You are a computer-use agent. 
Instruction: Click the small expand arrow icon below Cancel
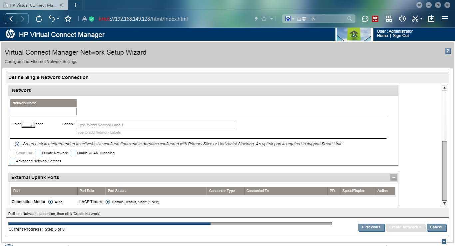tap(444, 242)
